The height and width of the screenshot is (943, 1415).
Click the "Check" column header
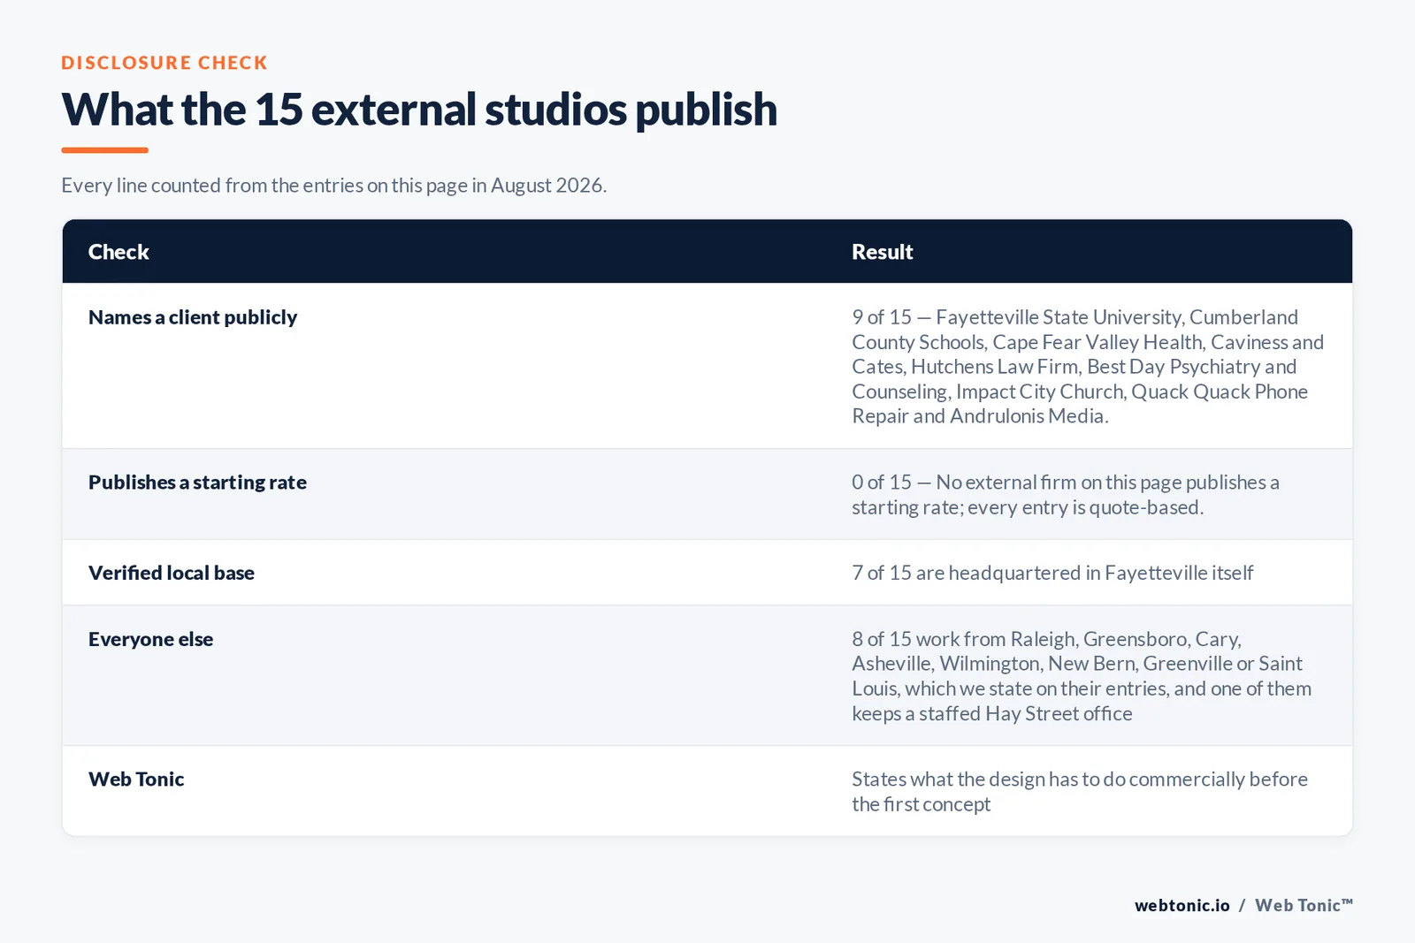coord(119,252)
